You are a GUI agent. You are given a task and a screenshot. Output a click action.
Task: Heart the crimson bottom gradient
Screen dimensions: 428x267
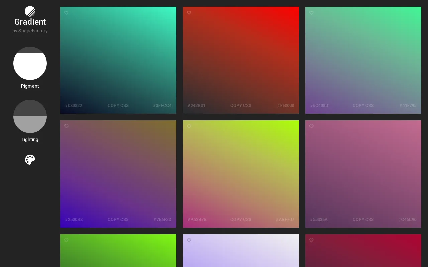[x=311, y=240]
